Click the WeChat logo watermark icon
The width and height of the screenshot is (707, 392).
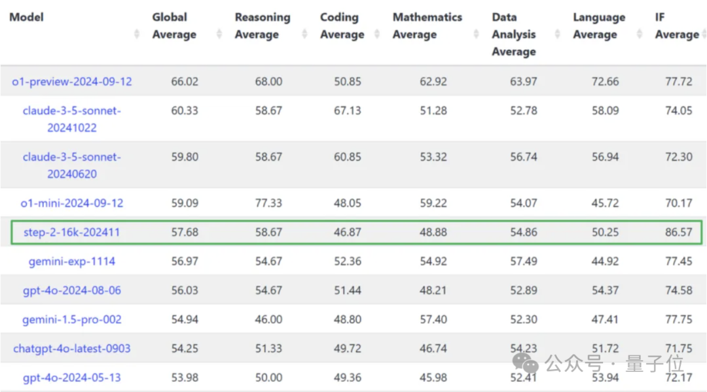pyautogui.click(x=525, y=363)
